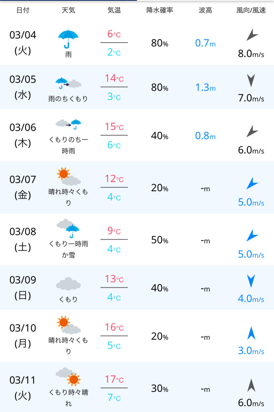Click the rain umbrella icon for 03/04
This screenshot has height=412, width=274.
(x=68, y=38)
